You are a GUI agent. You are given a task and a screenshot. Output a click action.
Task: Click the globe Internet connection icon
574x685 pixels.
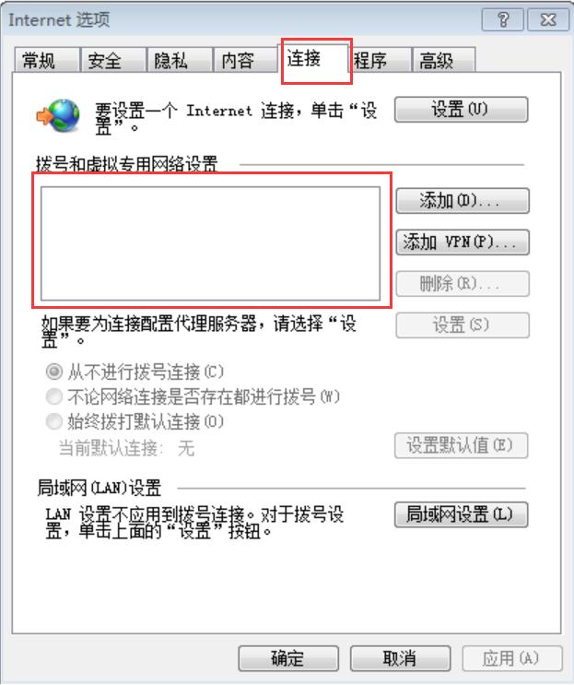58,116
